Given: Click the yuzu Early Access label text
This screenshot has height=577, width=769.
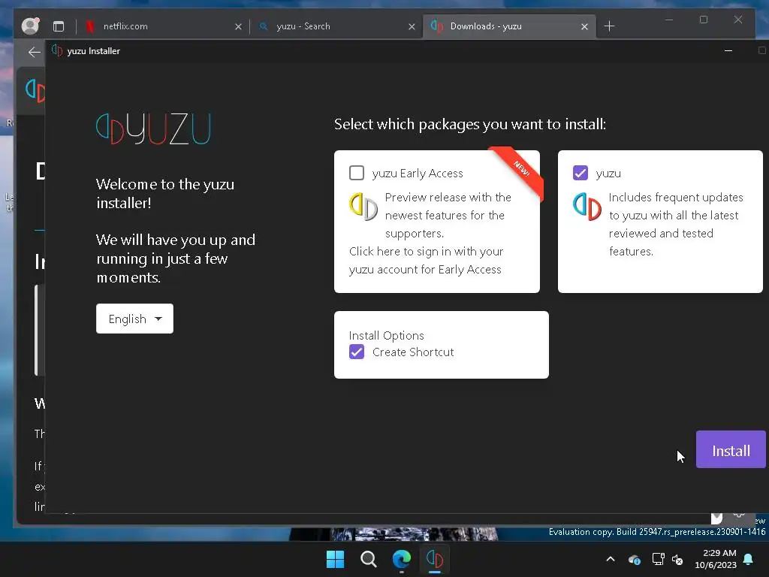Looking at the screenshot, I should click(x=418, y=174).
